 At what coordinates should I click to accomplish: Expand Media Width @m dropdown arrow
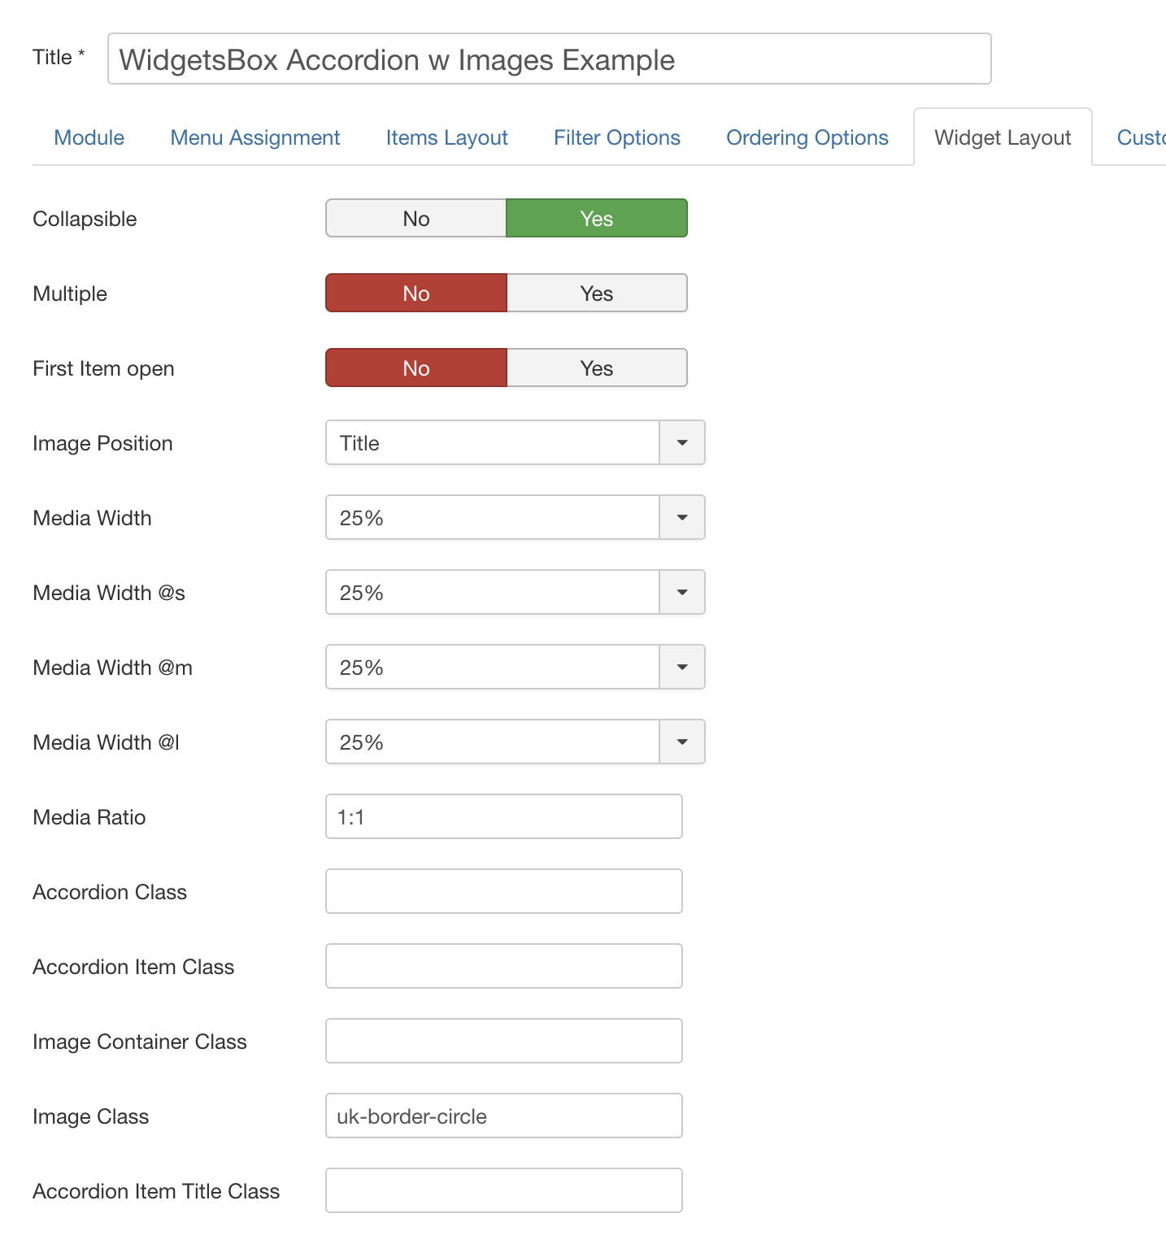click(x=682, y=667)
